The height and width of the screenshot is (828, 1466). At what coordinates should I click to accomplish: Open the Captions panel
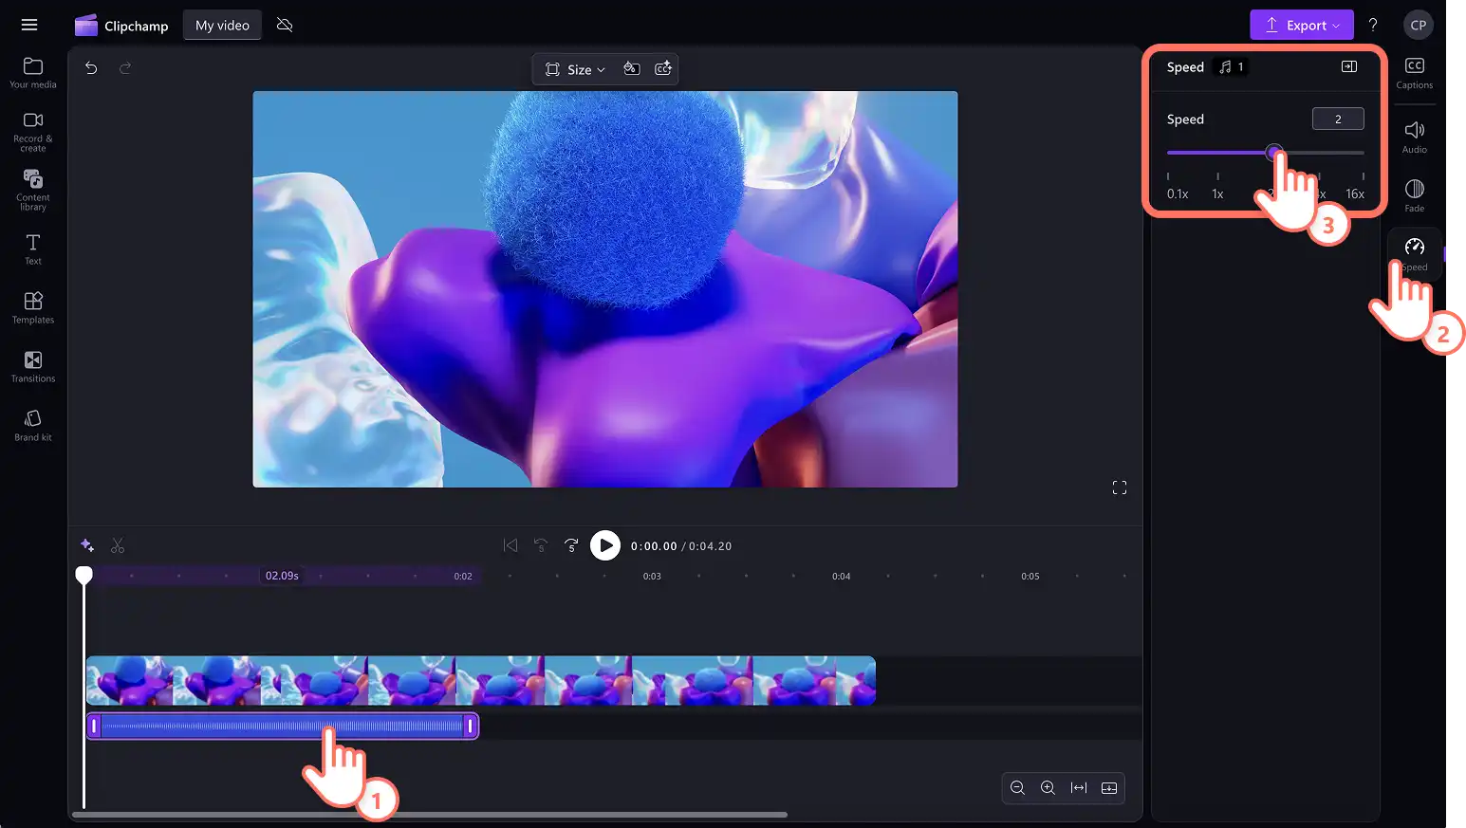[1415, 73]
